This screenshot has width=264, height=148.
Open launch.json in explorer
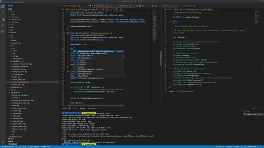[15, 17]
